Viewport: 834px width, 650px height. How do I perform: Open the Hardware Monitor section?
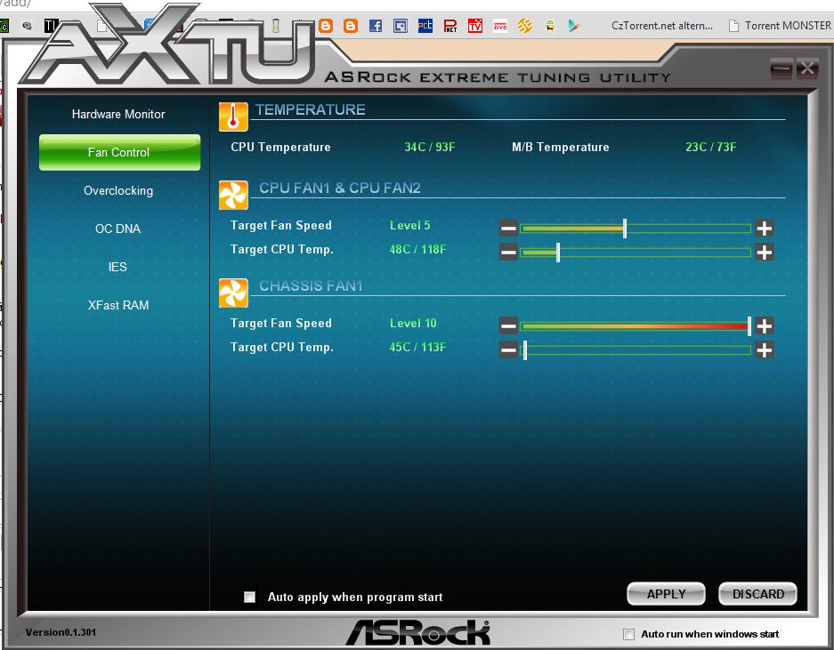(118, 115)
